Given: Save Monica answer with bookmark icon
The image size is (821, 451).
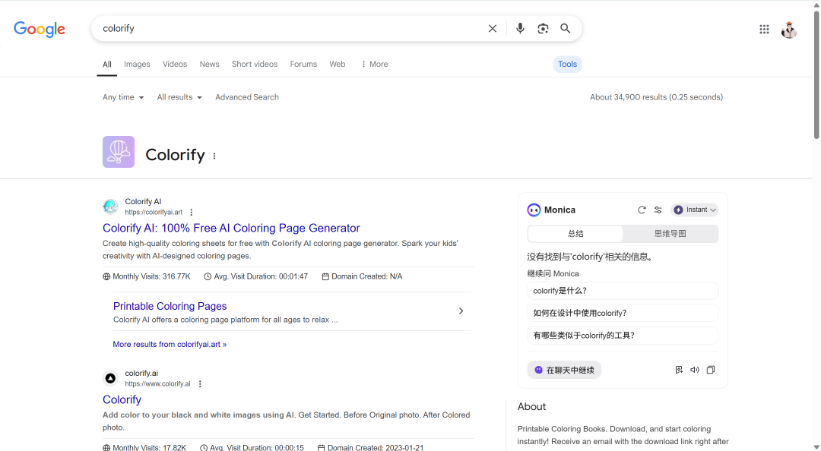Looking at the screenshot, I should [x=679, y=370].
